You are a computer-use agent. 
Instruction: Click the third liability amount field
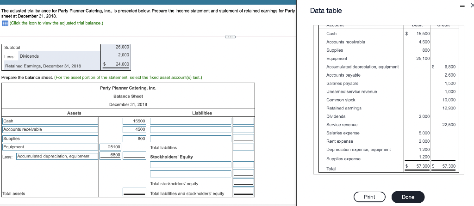[x=243, y=138]
